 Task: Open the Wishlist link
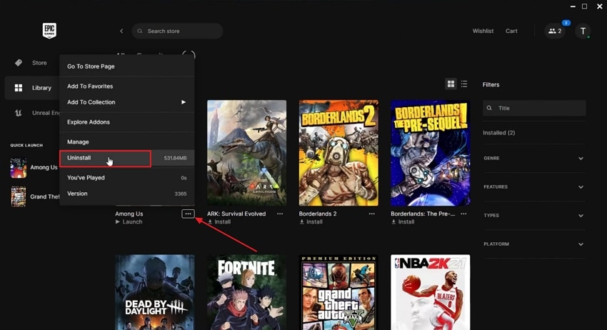tap(483, 31)
